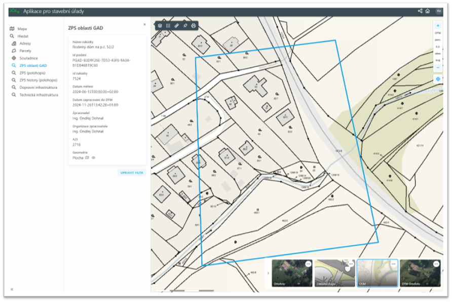This screenshot has height=302, width=452.
Task: Open Dopravní infrastruktura search
Action: 39,88
